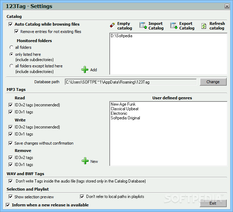The image size is (233, 212).
Task: Uncheck Remove entries for not existing files
Action: (x=16, y=32)
